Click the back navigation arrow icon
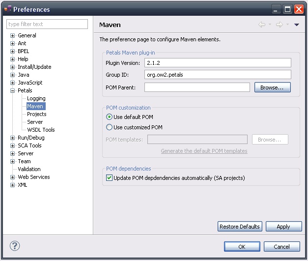The image size is (308, 261). tap(262, 25)
